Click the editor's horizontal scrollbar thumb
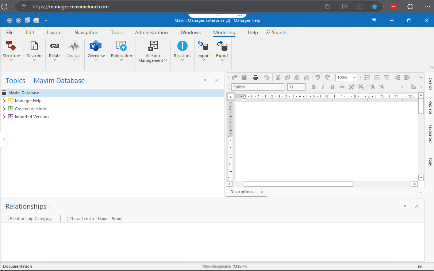Viewport: 434px width, 271px height. coord(298,184)
